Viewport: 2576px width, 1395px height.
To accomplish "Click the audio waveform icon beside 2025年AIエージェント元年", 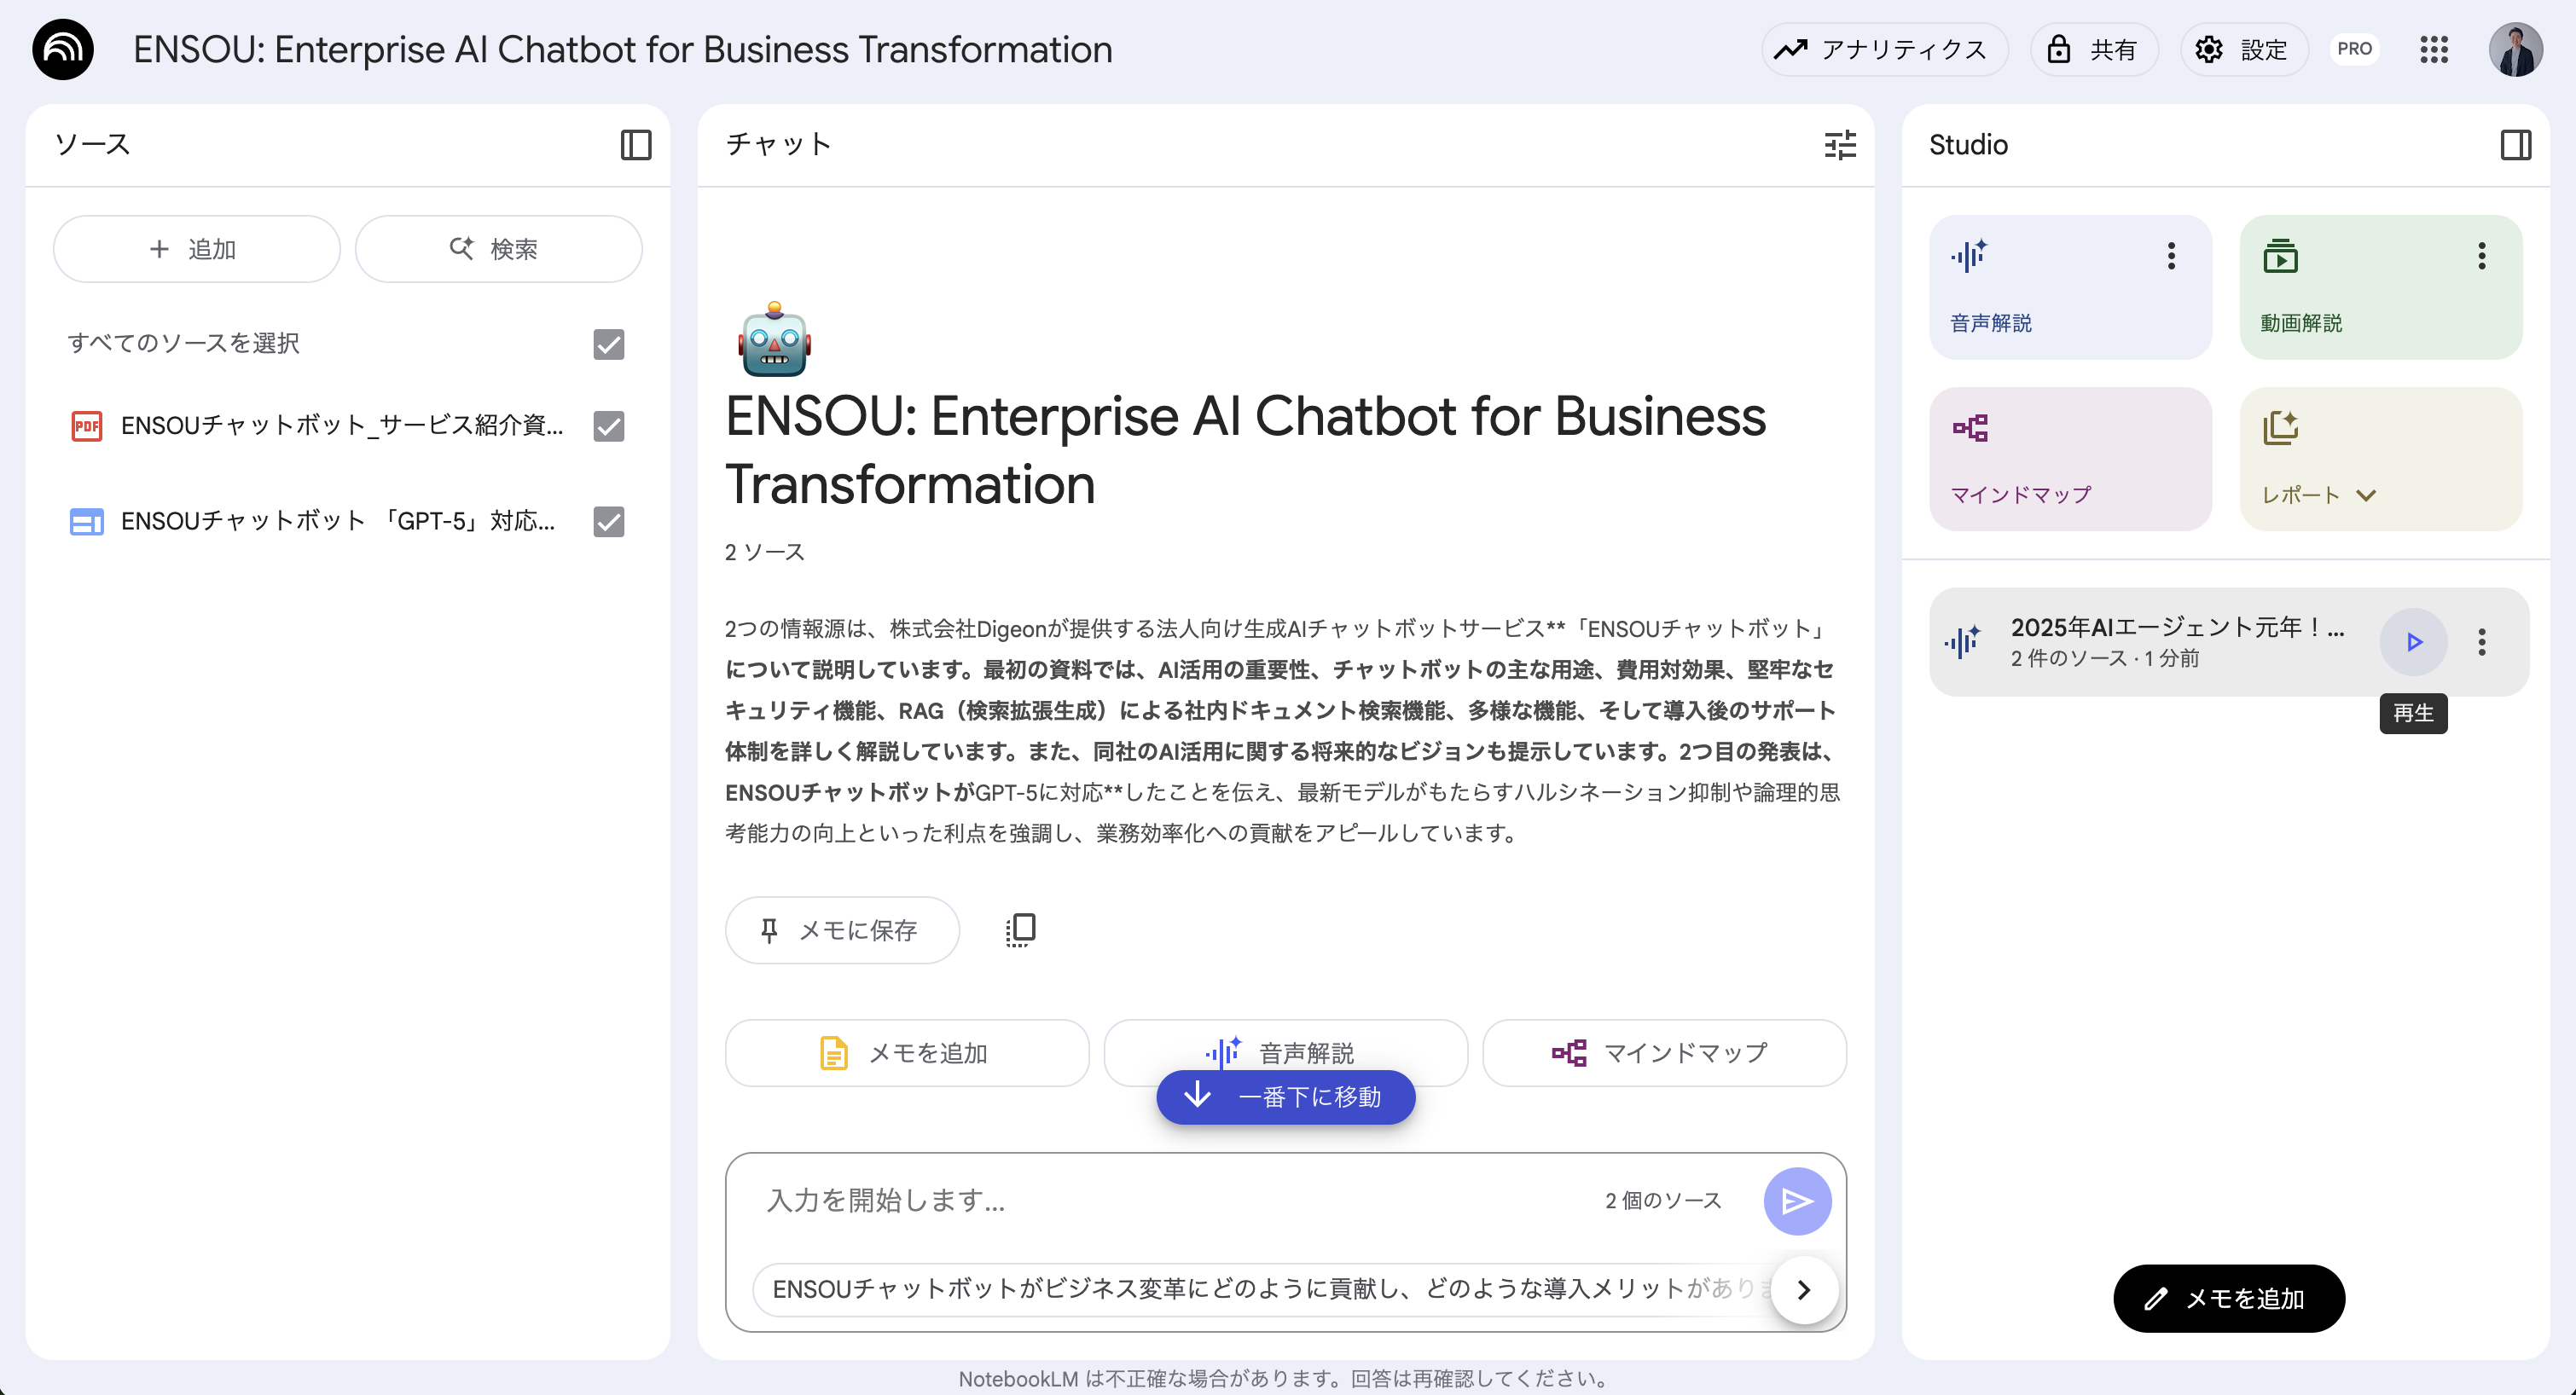I will (x=1963, y=642).
